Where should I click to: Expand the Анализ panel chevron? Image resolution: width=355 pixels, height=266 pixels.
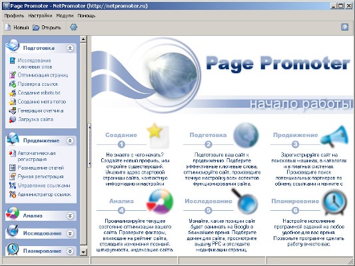coord(70,216)
